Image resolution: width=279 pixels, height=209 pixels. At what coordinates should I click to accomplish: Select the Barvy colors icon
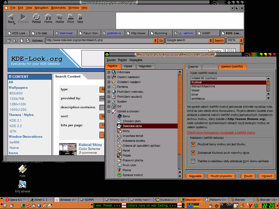pyautogui.click(x=119, y=116)
